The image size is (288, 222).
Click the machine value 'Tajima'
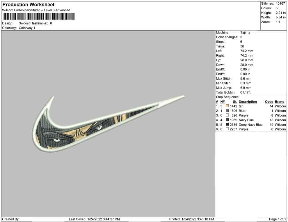pos(245,33)
